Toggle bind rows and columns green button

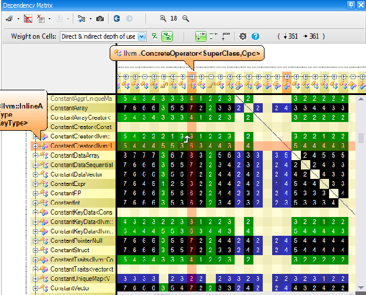click(201, 36)
